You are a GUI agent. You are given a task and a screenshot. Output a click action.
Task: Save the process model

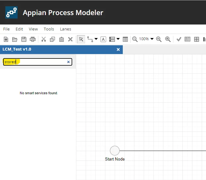pyautogui.click(x=24, y=39)
